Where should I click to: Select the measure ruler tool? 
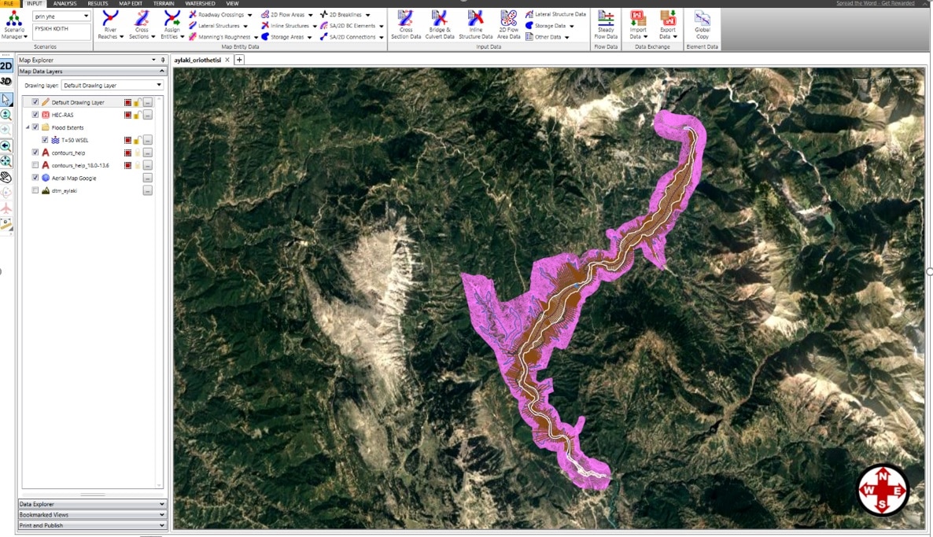[x=6, y=224]
